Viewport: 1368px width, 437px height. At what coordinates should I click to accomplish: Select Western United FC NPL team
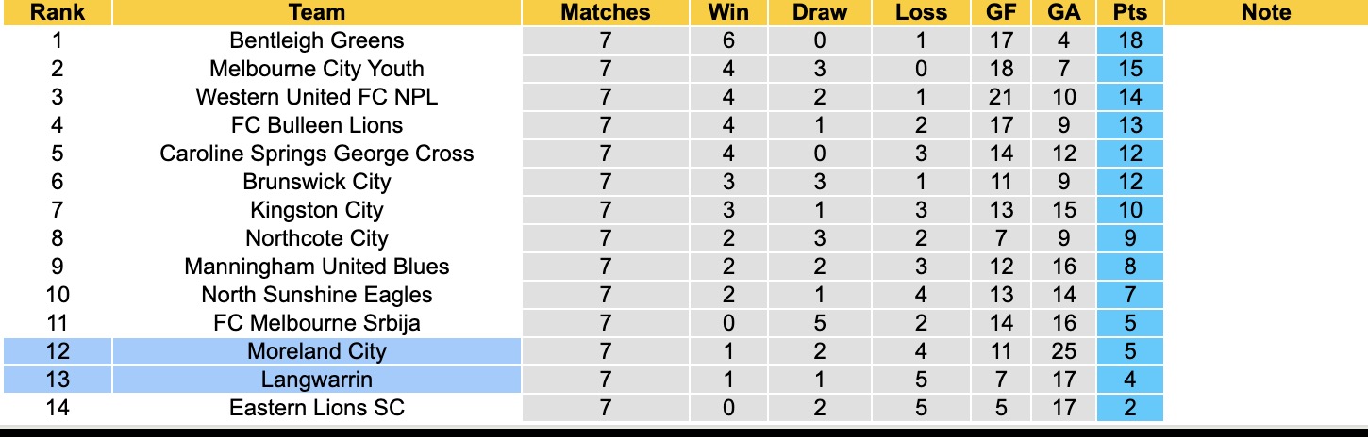tap(317, 97)
